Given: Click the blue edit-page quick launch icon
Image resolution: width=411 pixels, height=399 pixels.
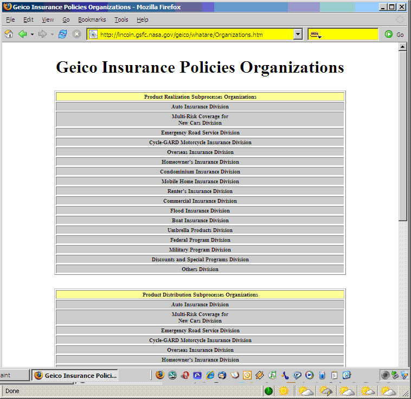Looking at the screenshot, I should (346, 375).
